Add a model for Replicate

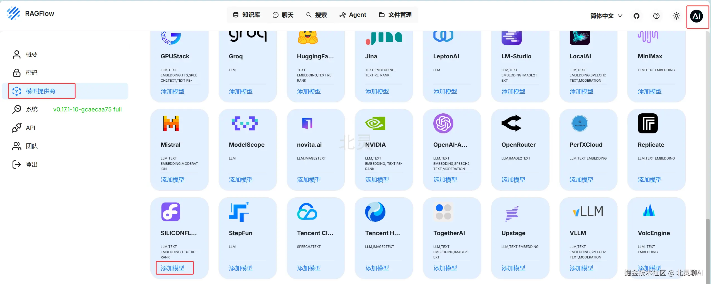(x=650, y=180)
